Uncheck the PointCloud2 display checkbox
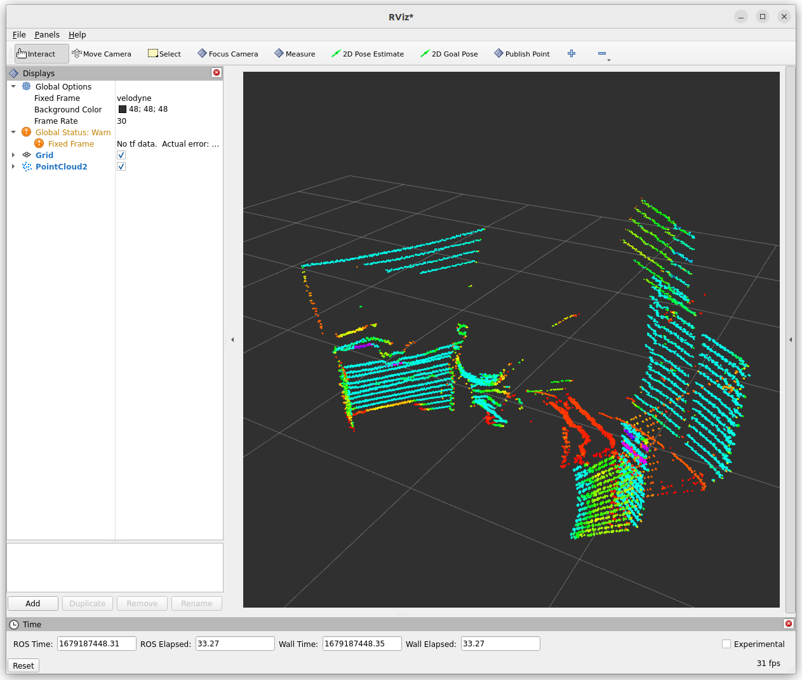802x680 pixels. [121, 167]
